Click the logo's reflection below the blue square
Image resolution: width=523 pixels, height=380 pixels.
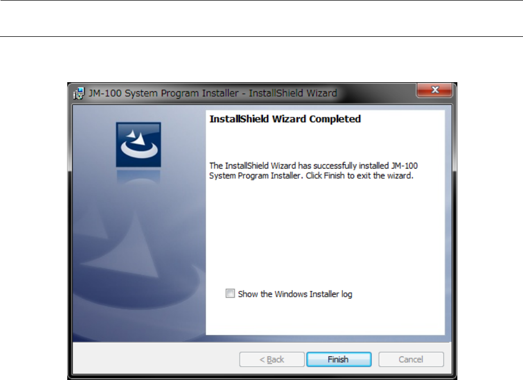click(138, 177)
